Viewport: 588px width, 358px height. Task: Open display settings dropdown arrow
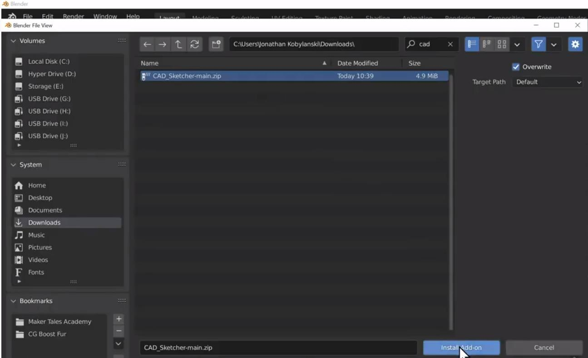coord(517,44)
